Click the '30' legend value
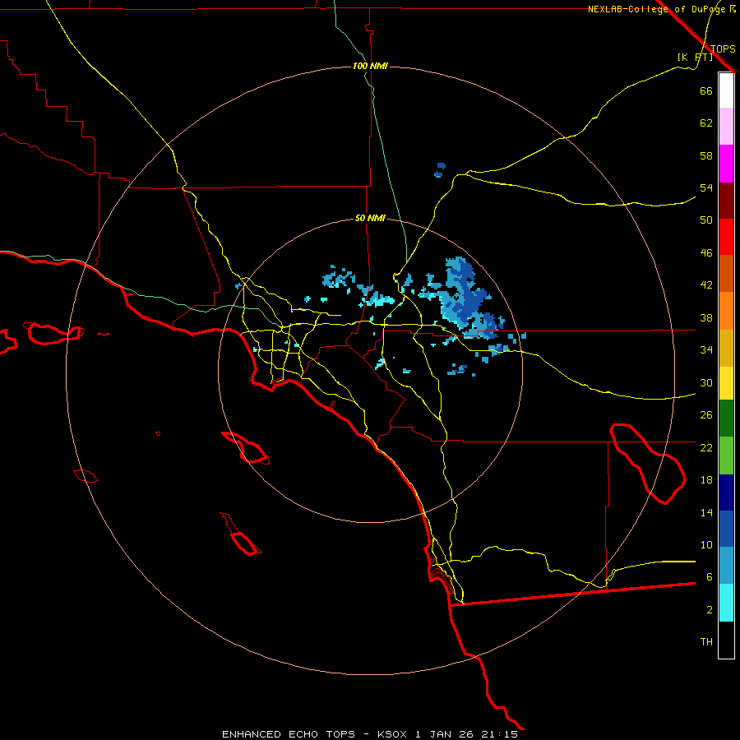The height and width of the screenshot is (740, 740). coord(706,382)
